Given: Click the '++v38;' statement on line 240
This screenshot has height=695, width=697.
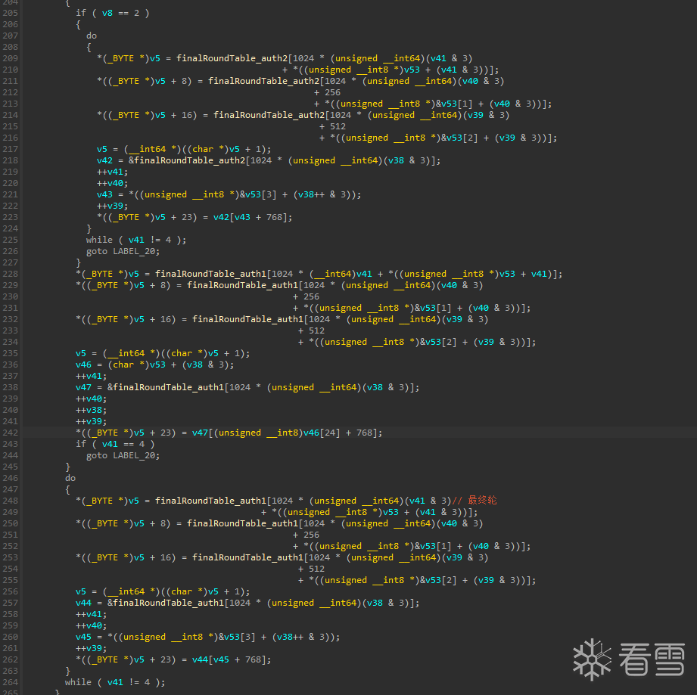Looking at the screenshot, I should [91, 410].
